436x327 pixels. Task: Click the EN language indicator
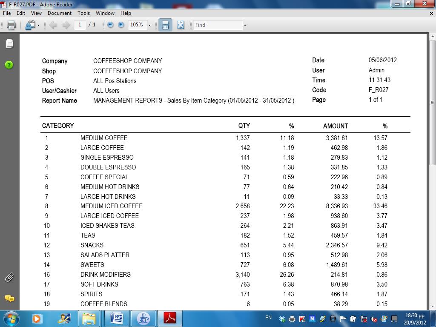(x=268, y=318)
